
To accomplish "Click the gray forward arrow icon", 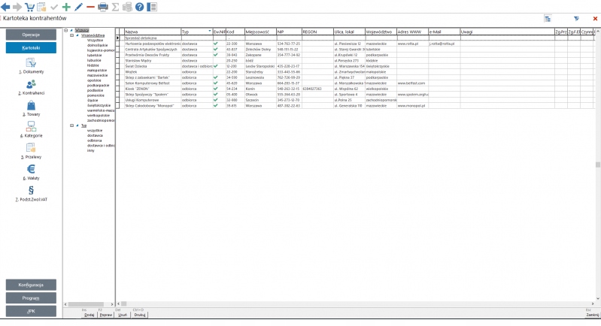I will [17, 7].
